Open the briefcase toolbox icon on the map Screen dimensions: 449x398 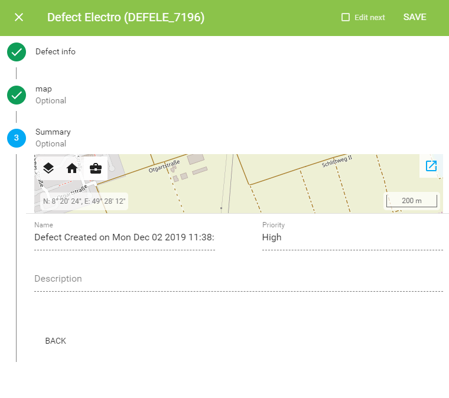(x=96, y=168)
